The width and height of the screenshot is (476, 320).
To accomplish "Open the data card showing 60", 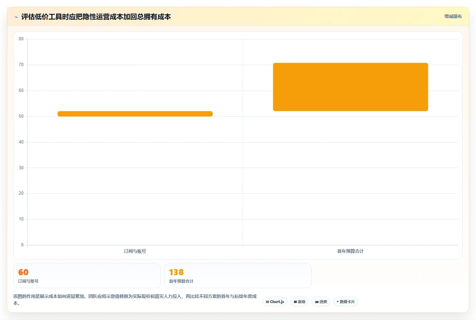I will coord(87,276).
